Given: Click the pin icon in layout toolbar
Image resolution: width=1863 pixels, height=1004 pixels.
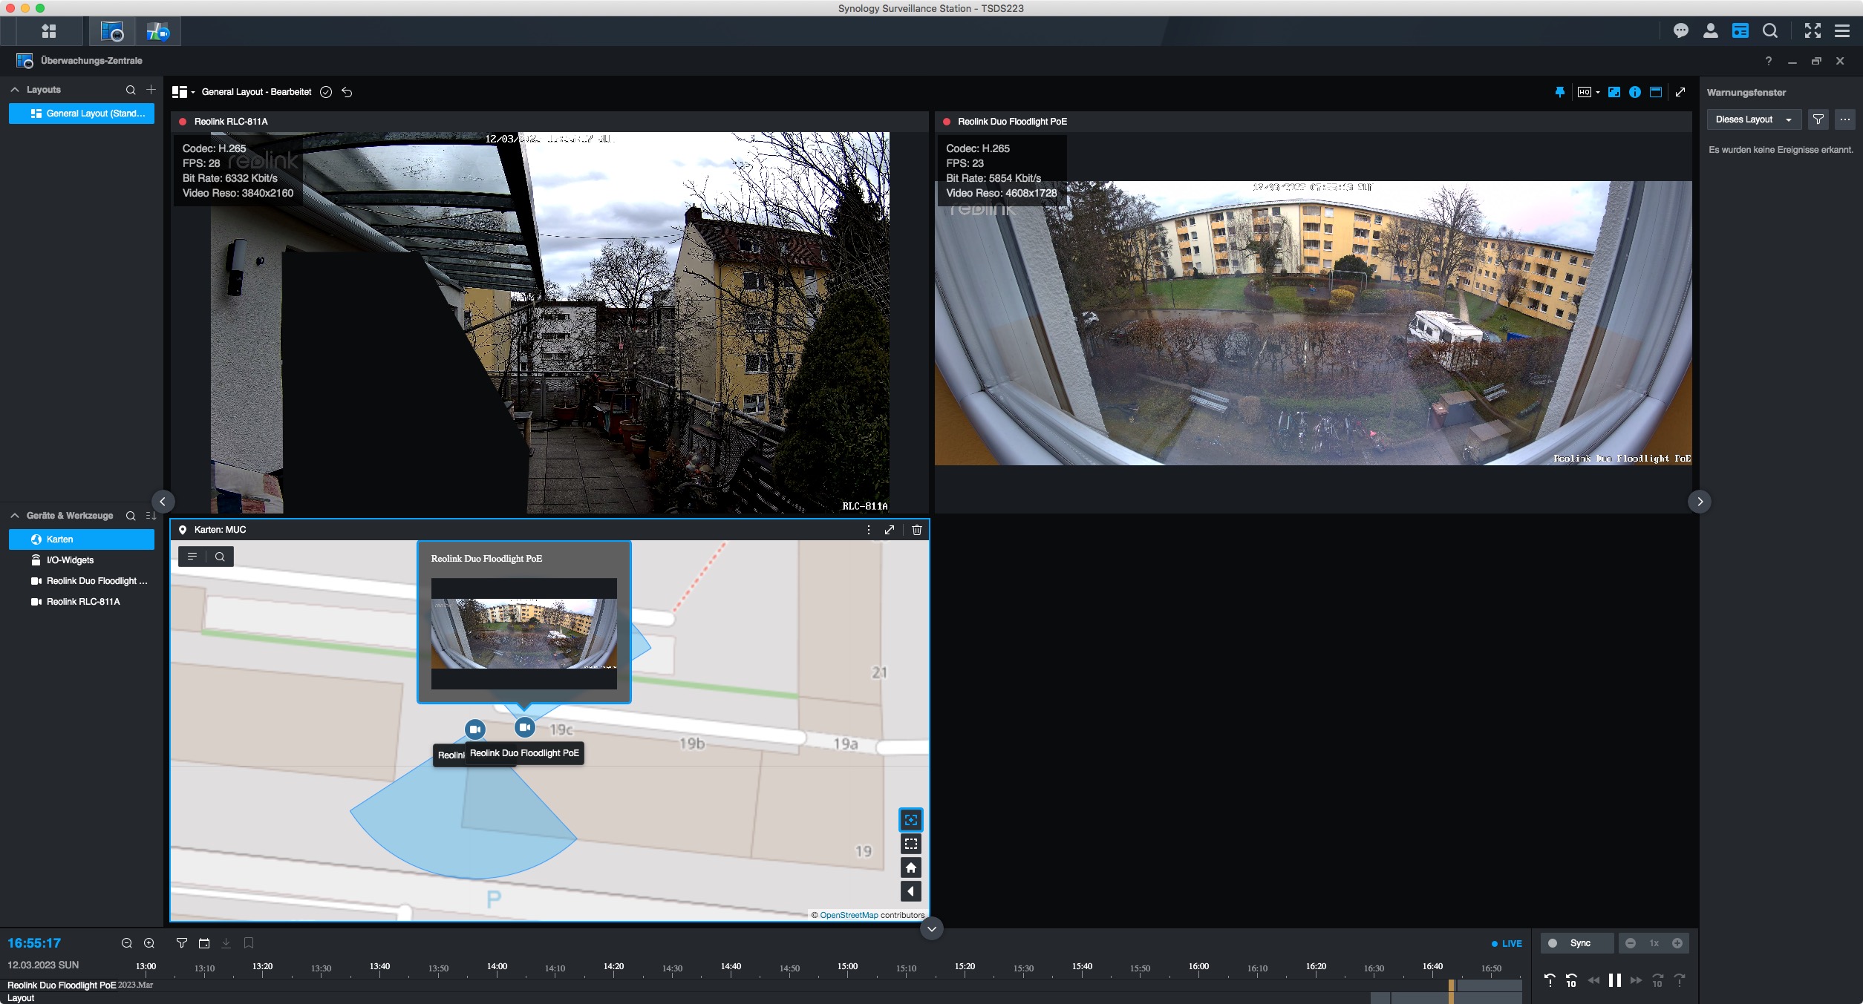Looking at the screenshot, I should click(x=1559, y=92).
